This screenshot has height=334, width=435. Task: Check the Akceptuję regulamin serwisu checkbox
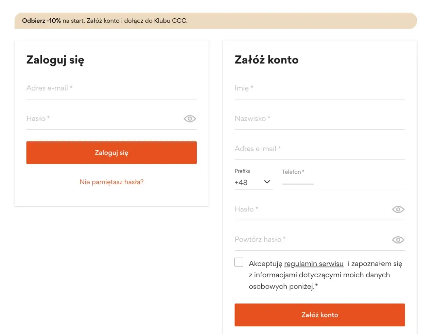click(239, 262)
